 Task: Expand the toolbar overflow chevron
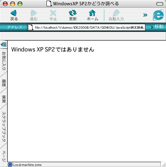(x=145, y=15)
